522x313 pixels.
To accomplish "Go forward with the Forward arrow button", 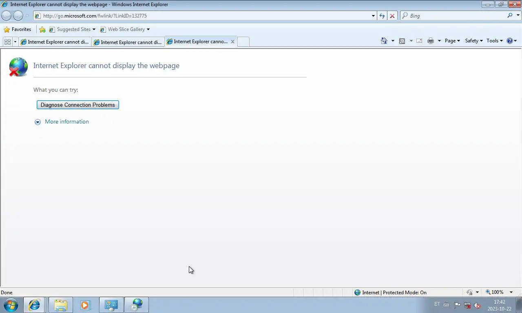I will (x=18, y=15).
